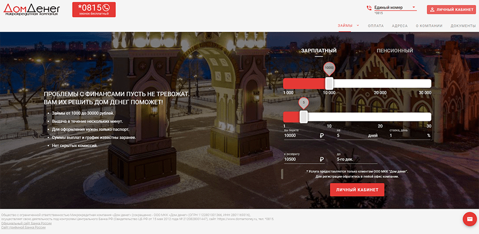Switch to the Пенсионный loan tab
The height and width of the screenshot is (234, 479).
click(x=394, y=51)
